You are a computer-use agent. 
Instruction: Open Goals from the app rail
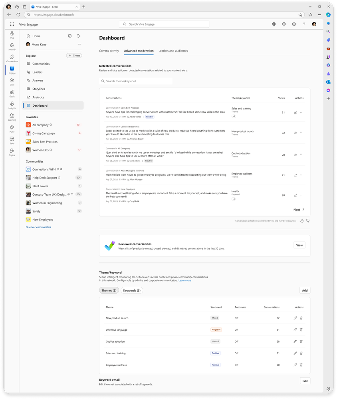tap(12, 93)
